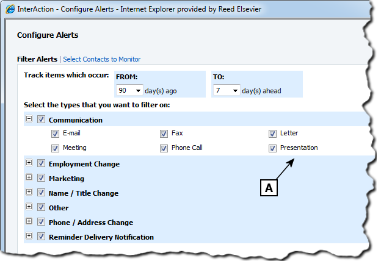Expand the Other category
This screenshot has height=264, width=381.
click(x=29, y=207)
